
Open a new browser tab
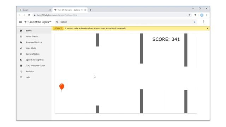[90, 10]
